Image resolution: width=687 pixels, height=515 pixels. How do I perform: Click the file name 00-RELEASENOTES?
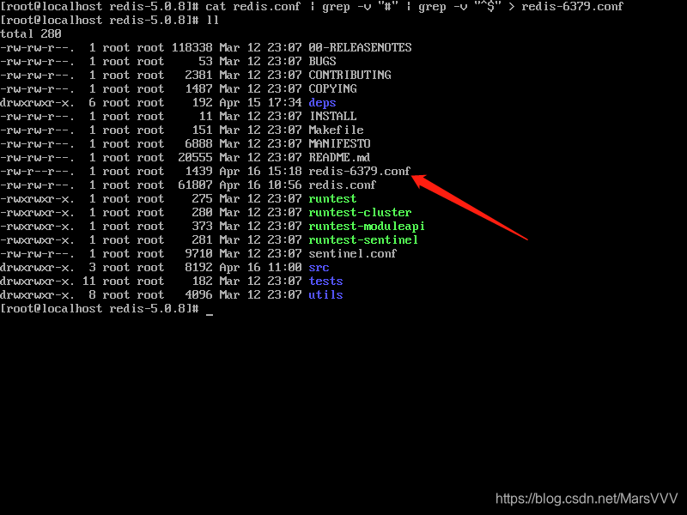[360, 47]
